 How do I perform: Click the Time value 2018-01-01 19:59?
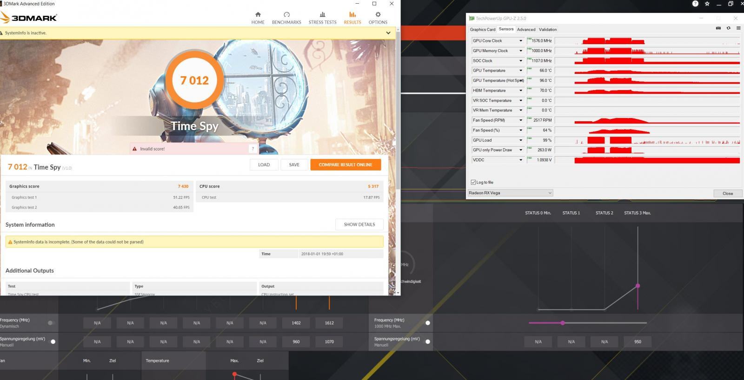322,254
